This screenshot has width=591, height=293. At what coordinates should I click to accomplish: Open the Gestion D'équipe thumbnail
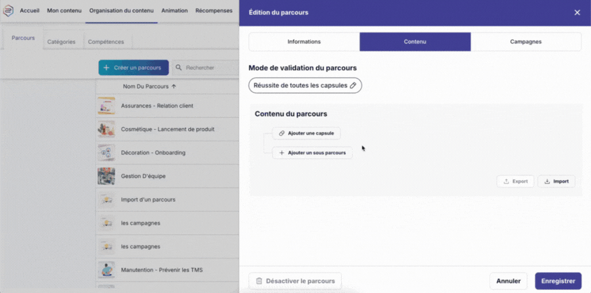pyautogui.click(x=106, y=176)
